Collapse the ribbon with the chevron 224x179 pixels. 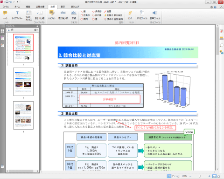[x=221, y=7]
